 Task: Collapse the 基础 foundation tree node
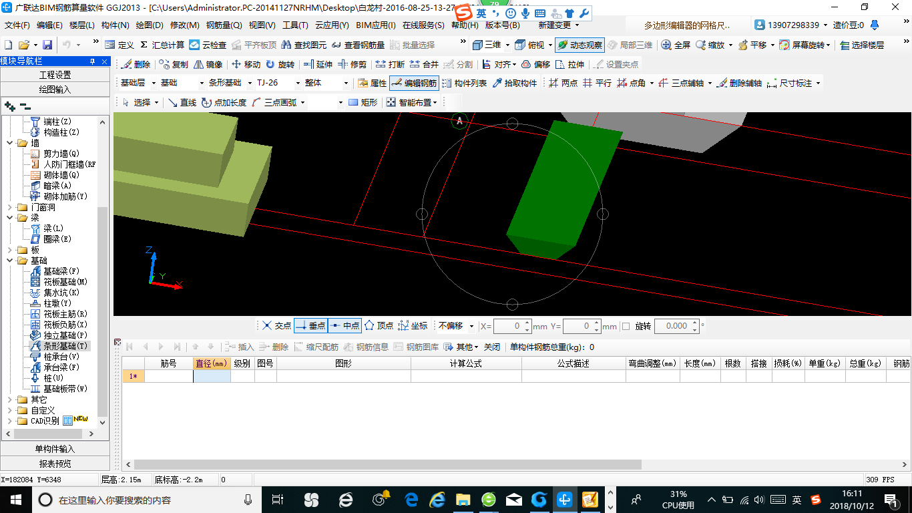pyautogui.click(x=10, y=261)
